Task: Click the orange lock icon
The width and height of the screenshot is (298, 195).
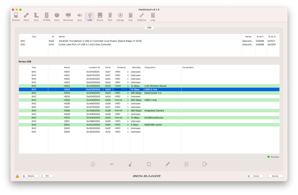Action: click(17, 176)
